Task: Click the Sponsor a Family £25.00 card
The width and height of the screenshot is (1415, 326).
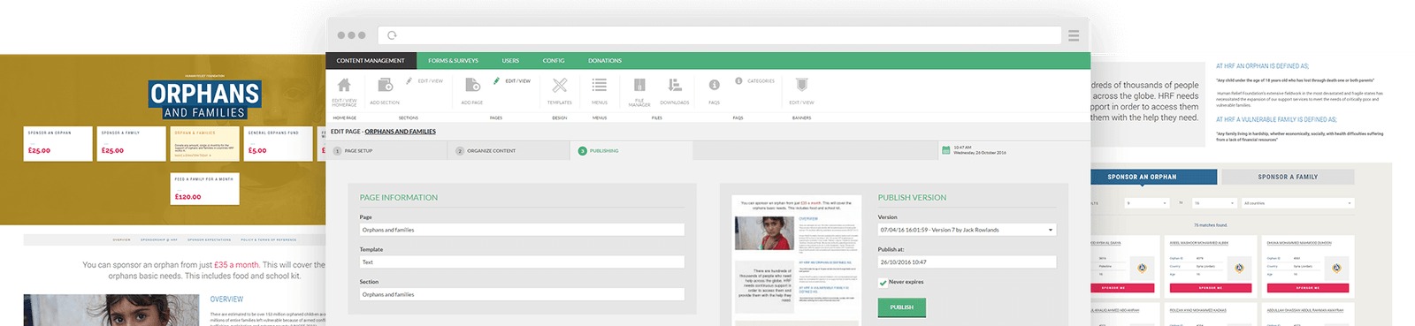Action: pos(132,144)
